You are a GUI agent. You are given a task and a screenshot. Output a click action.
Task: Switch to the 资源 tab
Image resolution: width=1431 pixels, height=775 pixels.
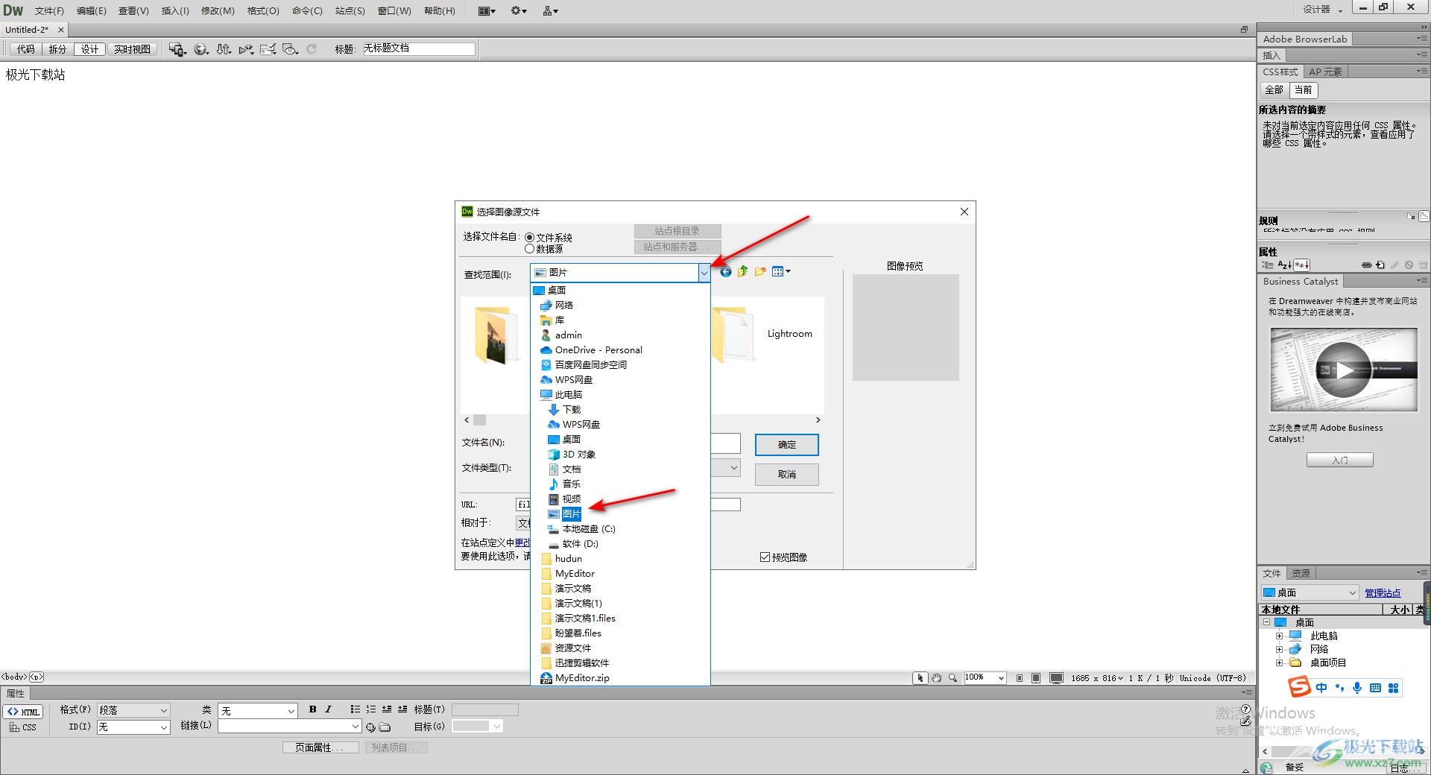tap(1301, 573)
